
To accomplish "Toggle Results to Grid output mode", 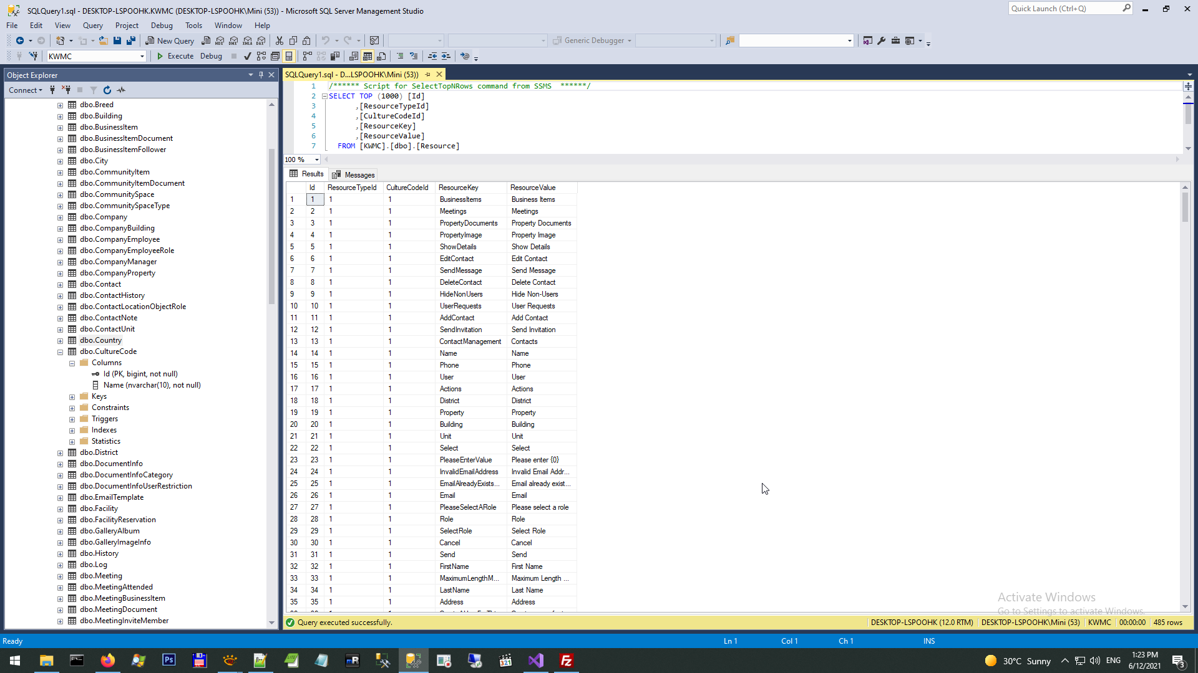I will click(368, 56).
